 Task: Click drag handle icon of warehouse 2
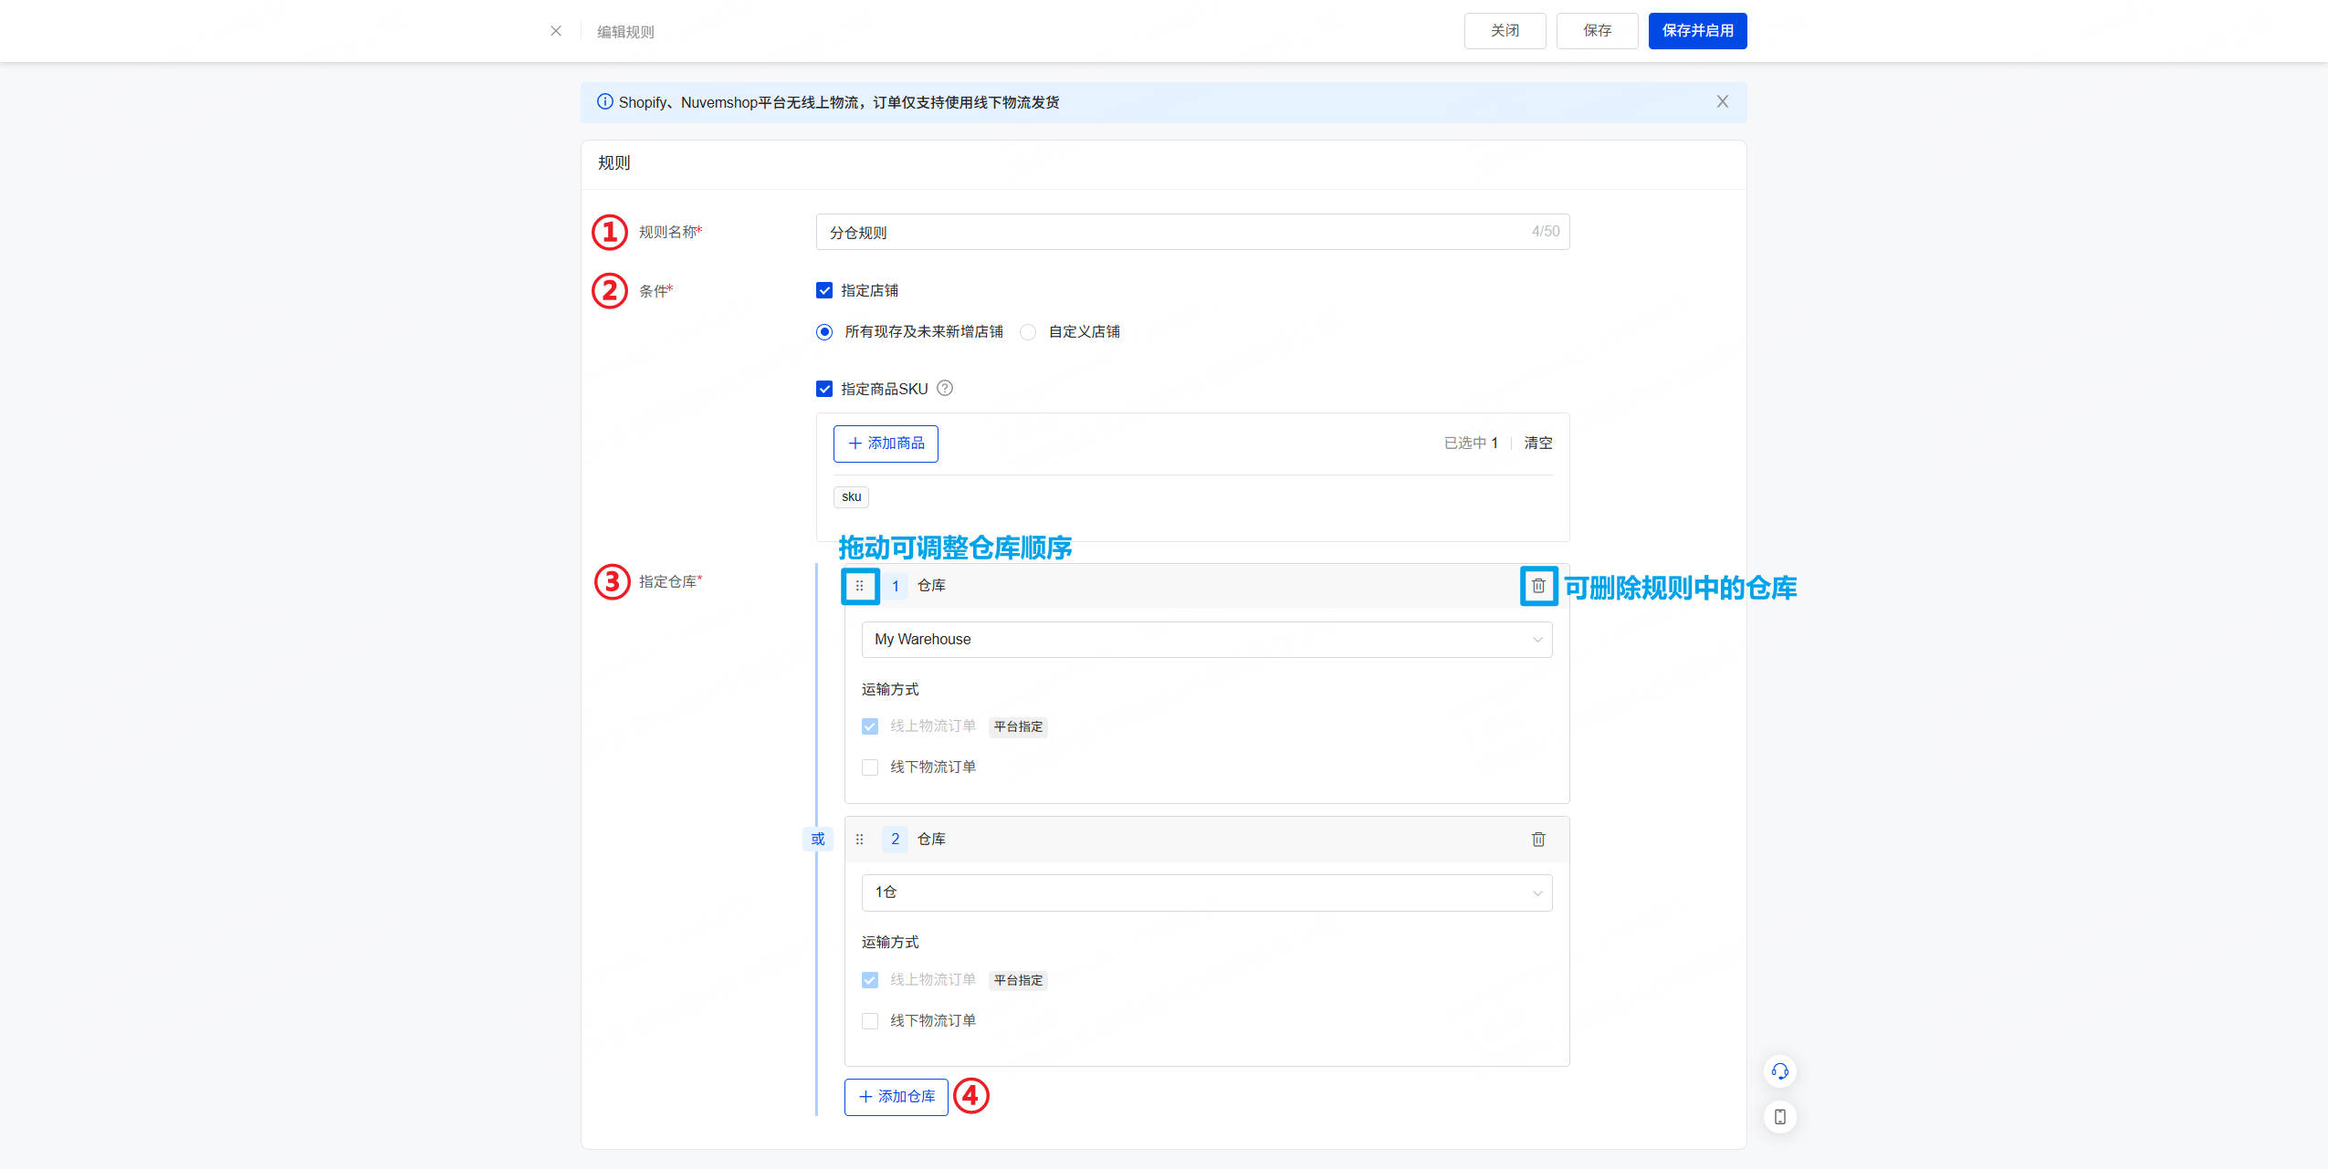(859, 840)
